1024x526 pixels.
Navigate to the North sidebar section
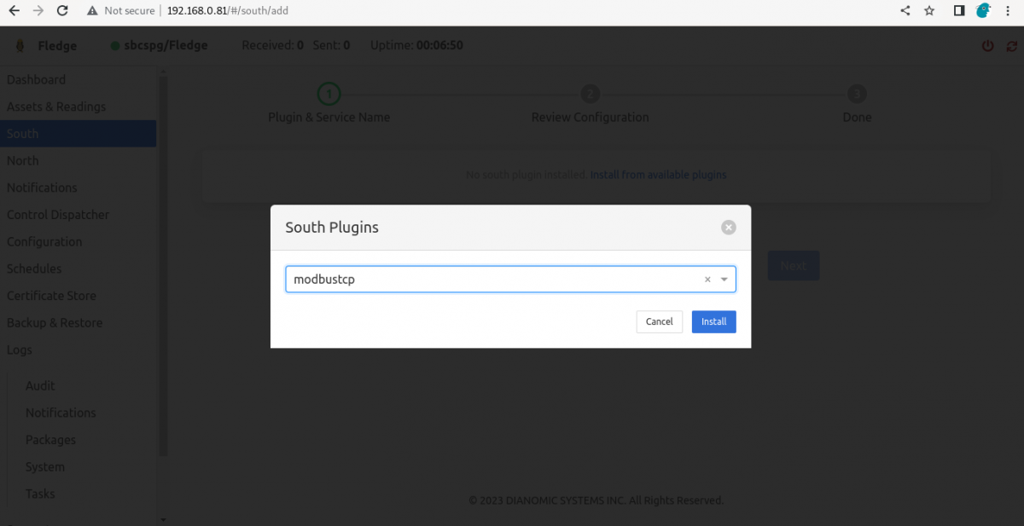click(23, 160)
